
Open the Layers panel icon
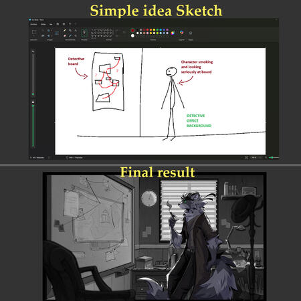191,33
